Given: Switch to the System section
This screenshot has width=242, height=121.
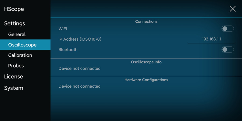Looking at the screenshot, I should coord(14,88).
